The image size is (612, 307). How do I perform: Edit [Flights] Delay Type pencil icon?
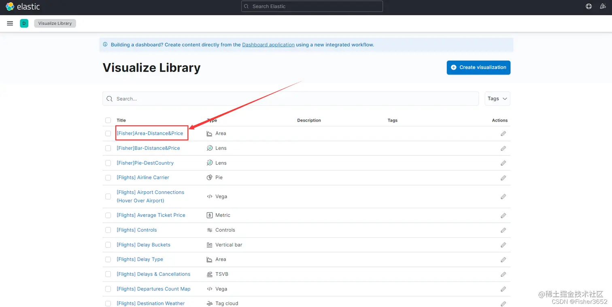point(503,260)
